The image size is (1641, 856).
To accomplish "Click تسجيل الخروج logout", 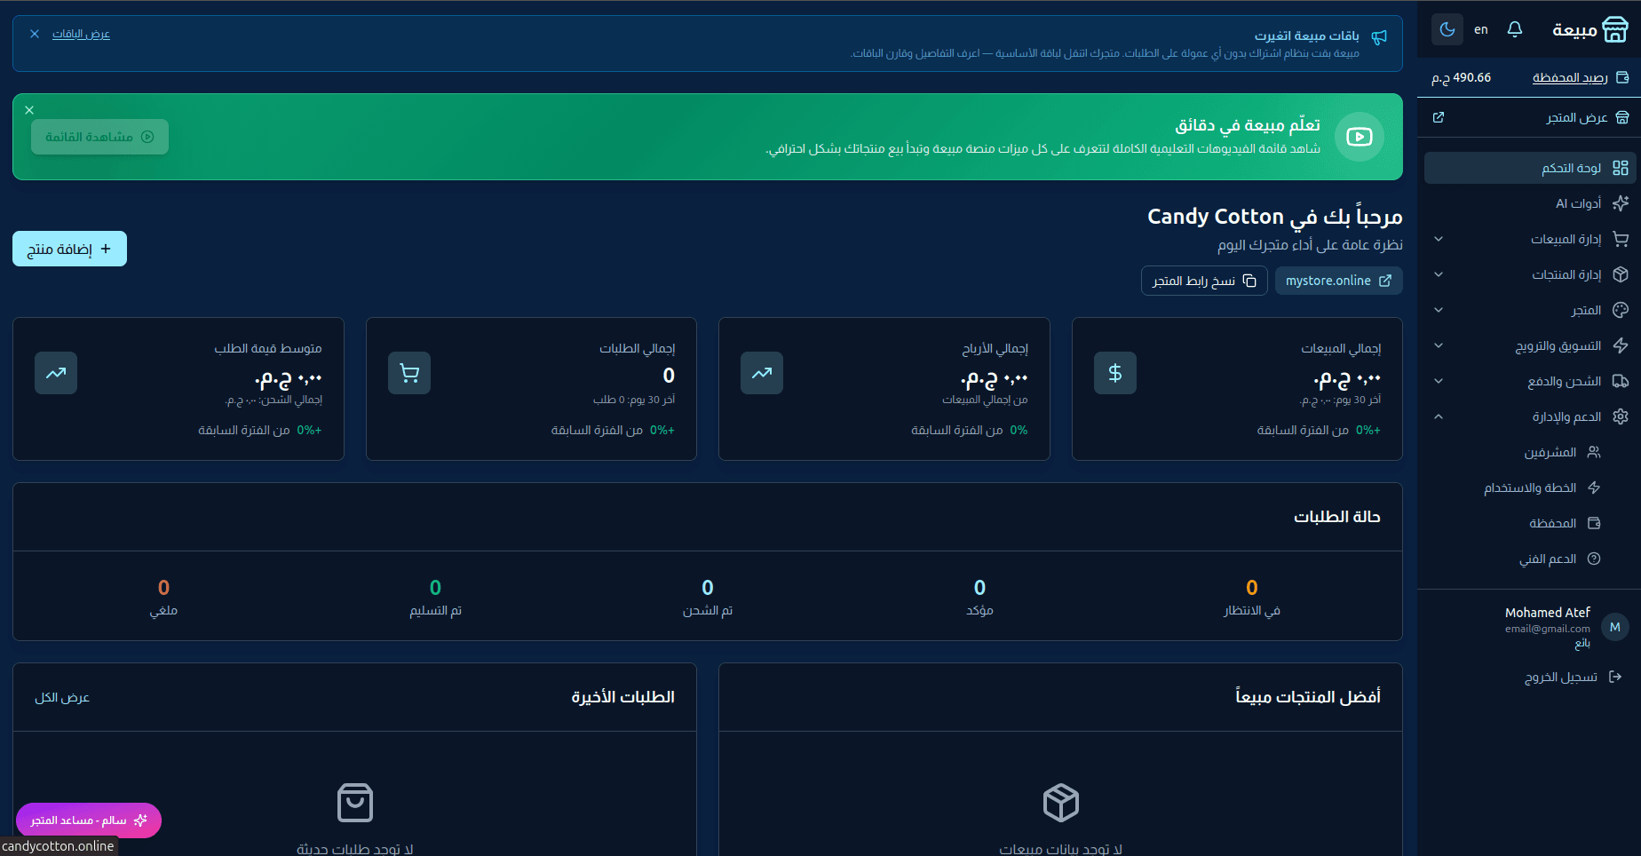I will (1561, 677).
